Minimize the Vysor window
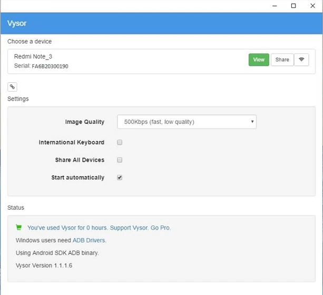The image size is (323, 295). (275, 6)
